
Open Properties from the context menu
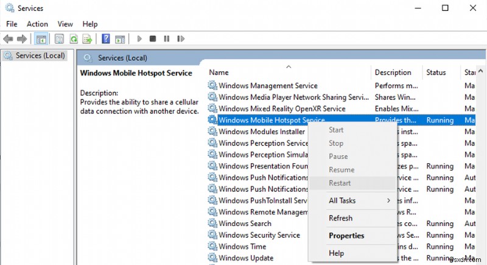click(x=353, y=236)
